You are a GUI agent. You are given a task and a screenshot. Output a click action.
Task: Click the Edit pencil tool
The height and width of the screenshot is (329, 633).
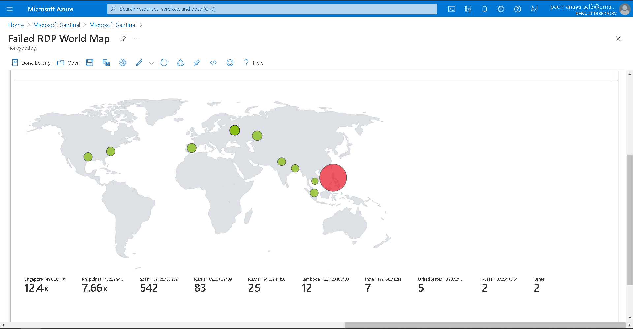point(139,63)
